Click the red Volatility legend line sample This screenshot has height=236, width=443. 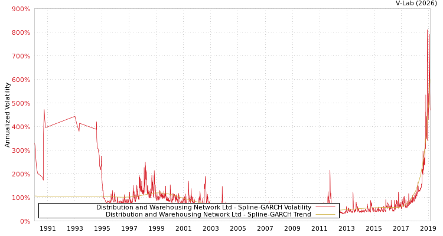coord(325,207)
